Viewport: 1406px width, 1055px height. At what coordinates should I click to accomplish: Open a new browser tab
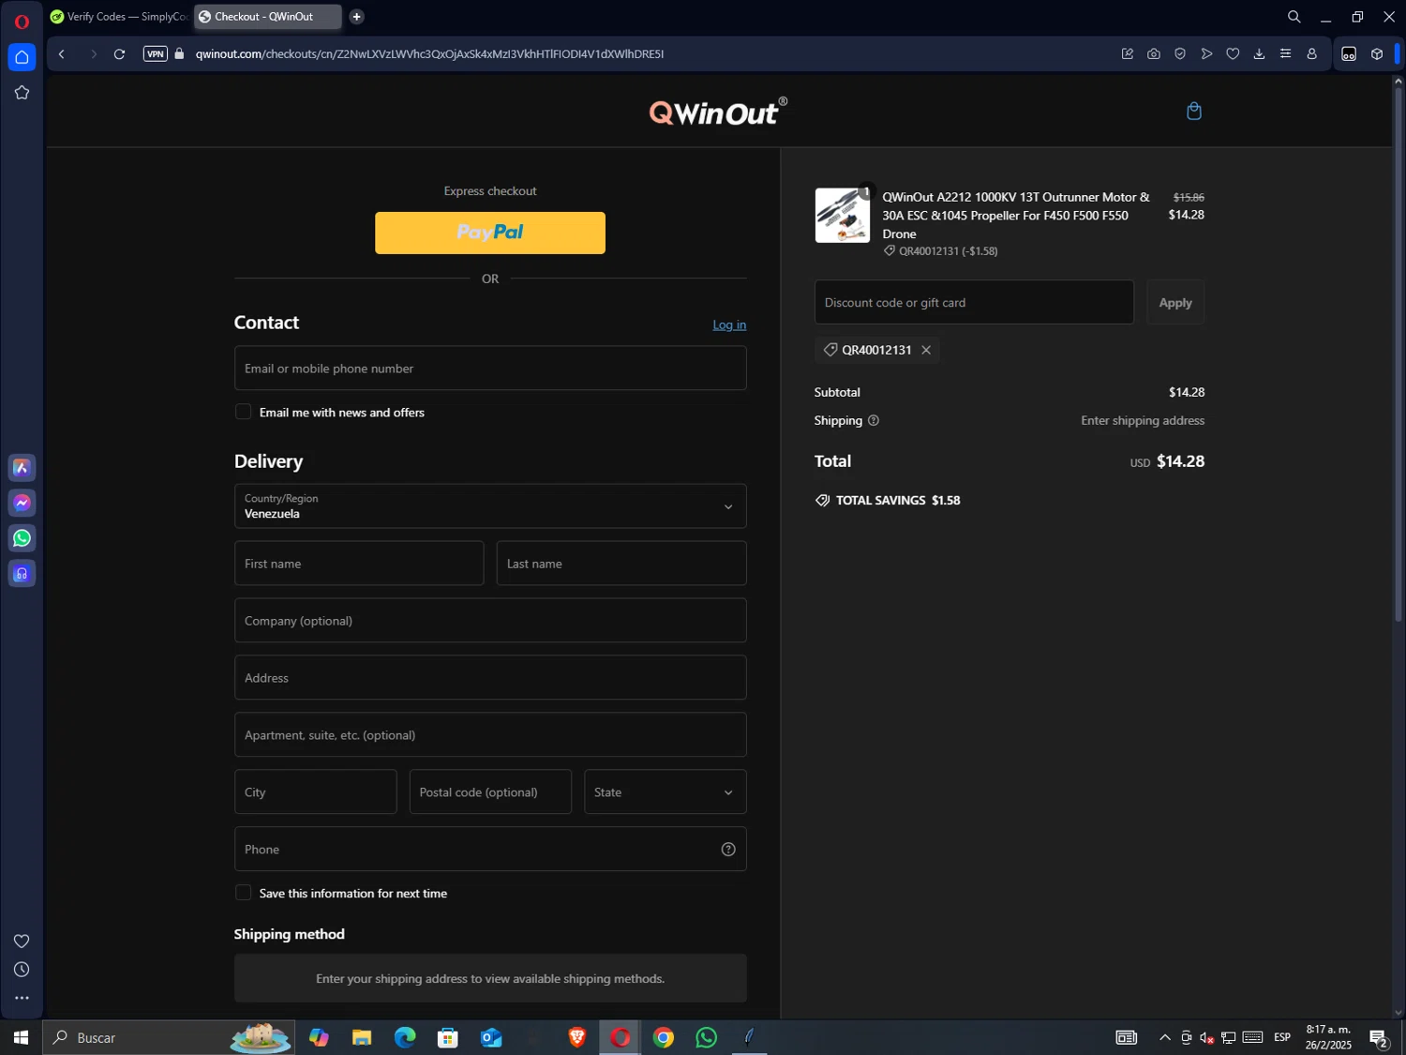click(x=356, y=17)
